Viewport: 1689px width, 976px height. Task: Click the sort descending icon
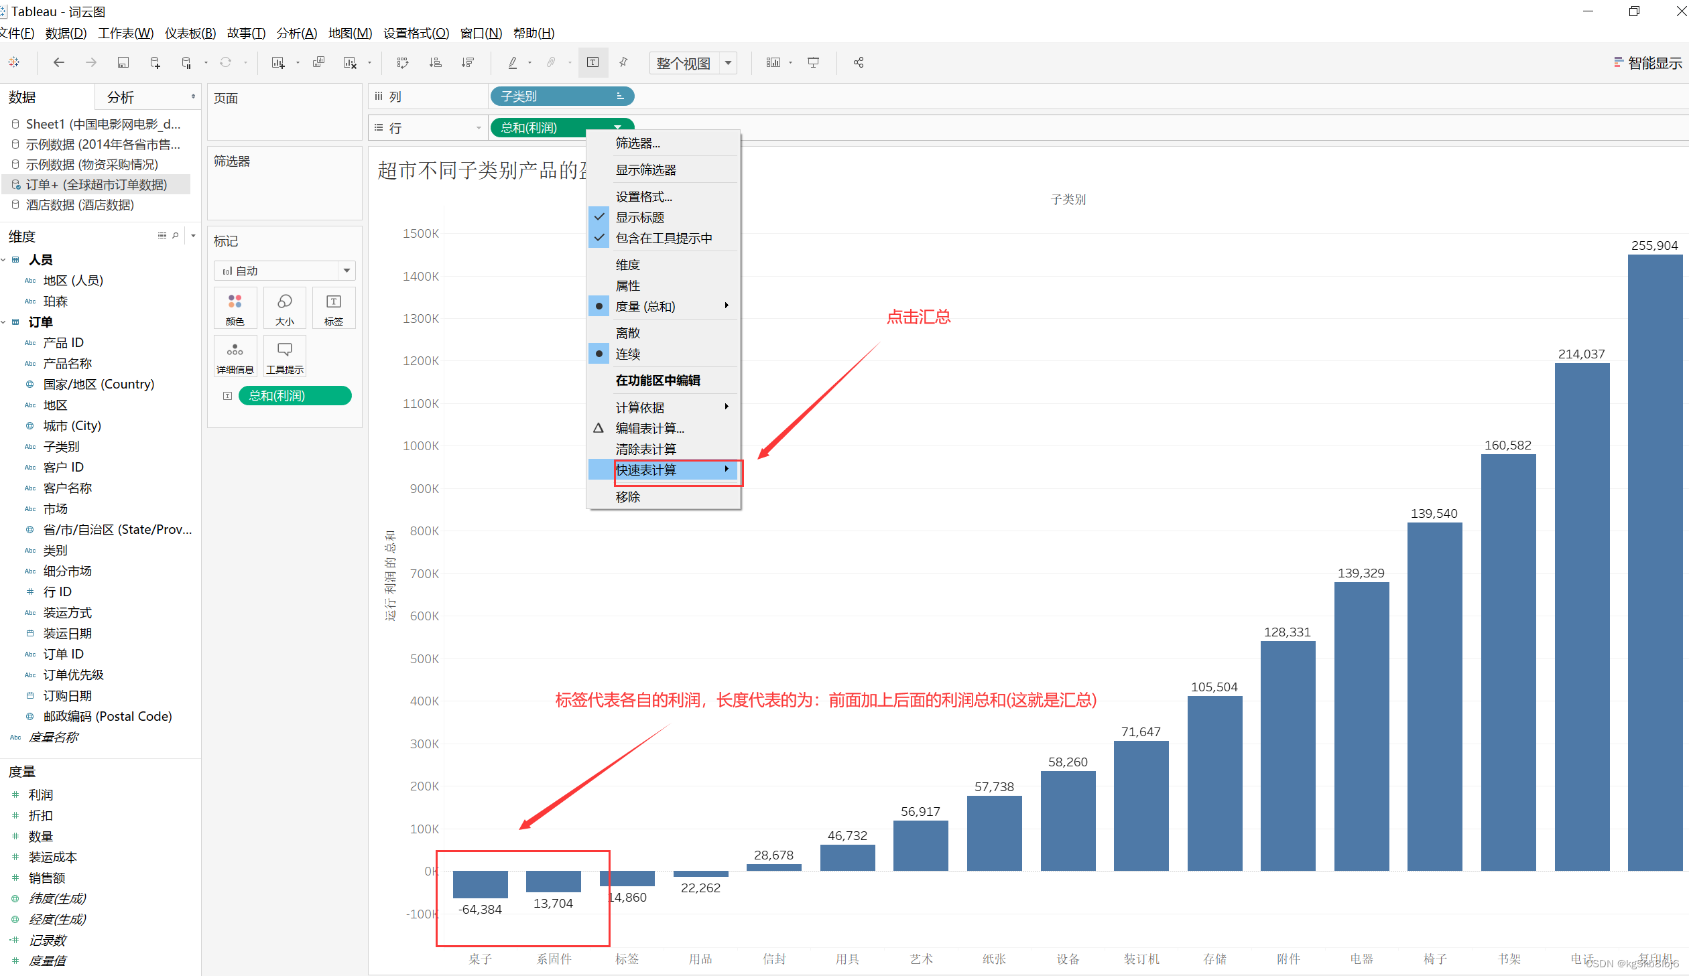(468, 62)
